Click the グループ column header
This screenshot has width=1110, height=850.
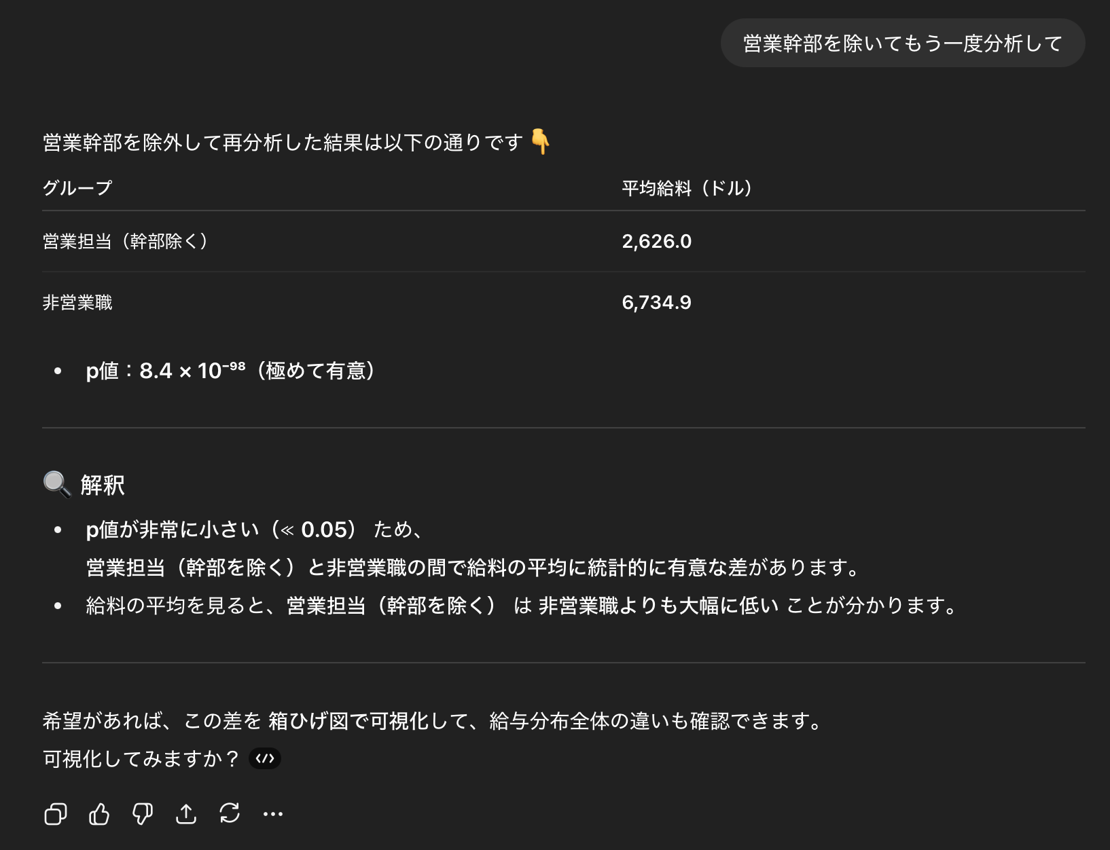click(75, 189)
